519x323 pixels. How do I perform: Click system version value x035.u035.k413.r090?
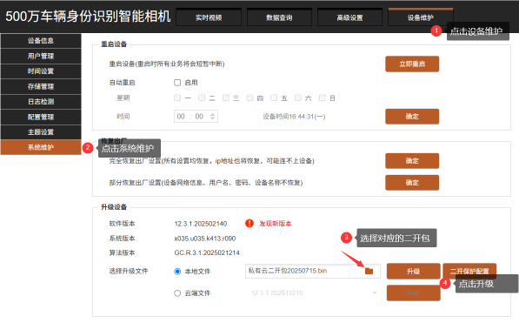tap(205, 239)
